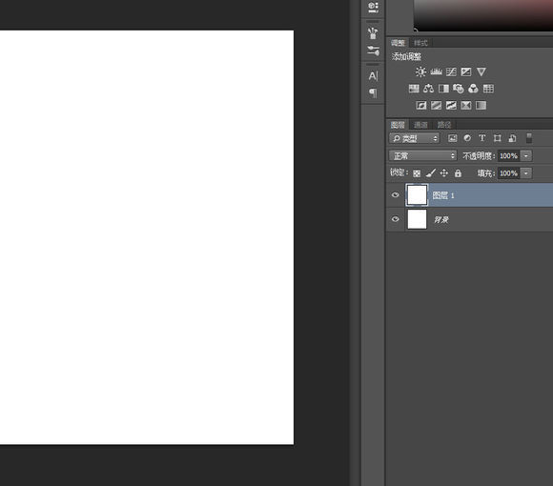
Task: Switch to the 通道 tab
Action: click(420, 125)
